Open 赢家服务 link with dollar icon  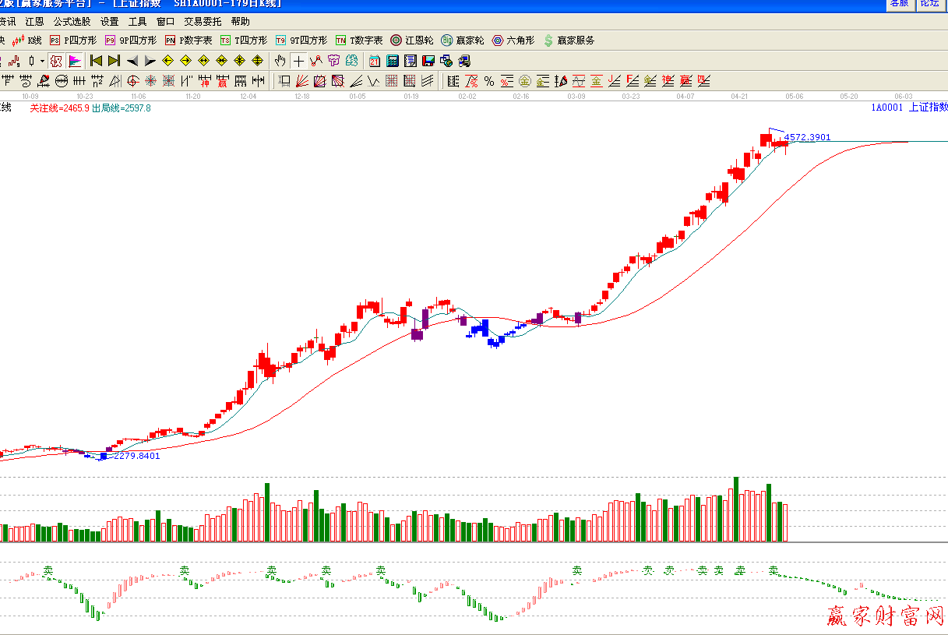click(569, 41)
